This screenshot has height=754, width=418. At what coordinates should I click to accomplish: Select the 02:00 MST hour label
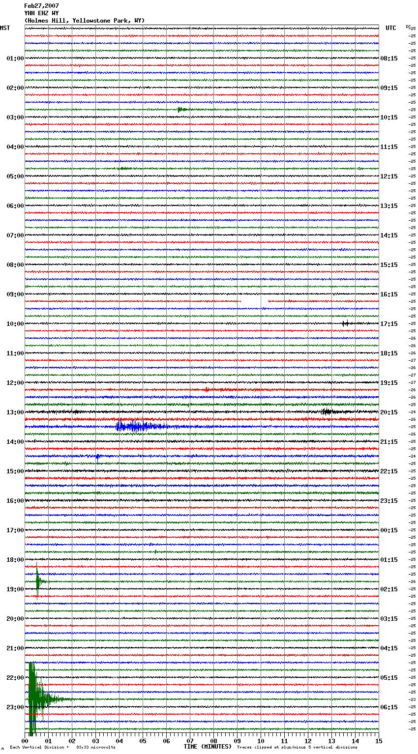(15, 88)
